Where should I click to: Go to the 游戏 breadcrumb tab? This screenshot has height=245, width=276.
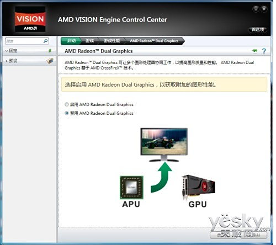89,41
